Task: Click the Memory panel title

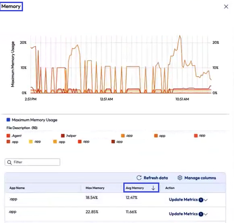Action: pyautogui.click(x=11, y=7)
